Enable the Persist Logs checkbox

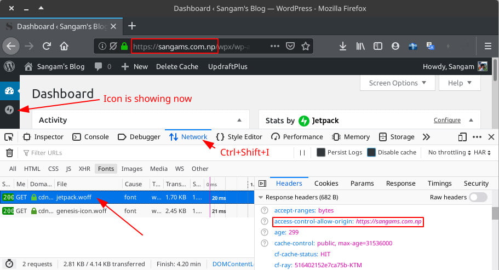coord(321,152)
